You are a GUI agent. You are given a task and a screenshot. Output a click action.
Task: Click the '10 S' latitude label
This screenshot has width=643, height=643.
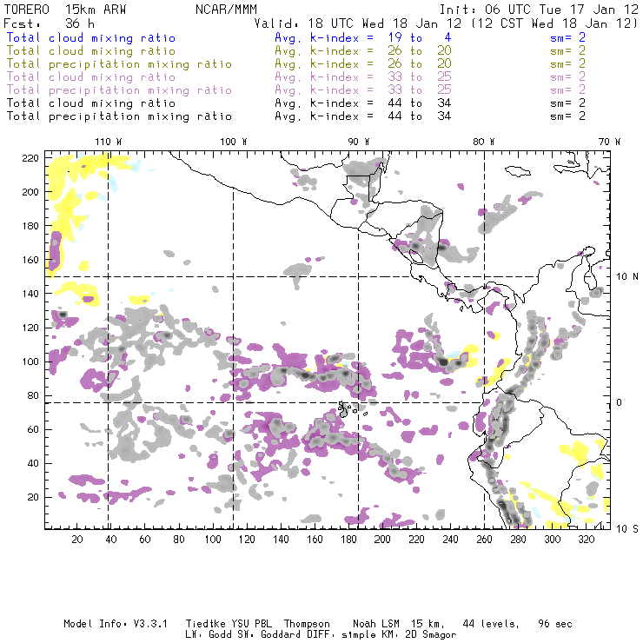coord(627,529)
